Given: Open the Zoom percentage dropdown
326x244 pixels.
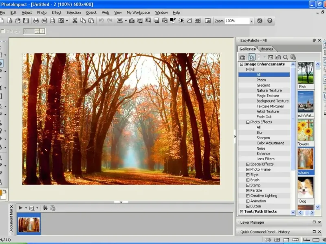Looking at the screenshot, I should pos(251,21).
